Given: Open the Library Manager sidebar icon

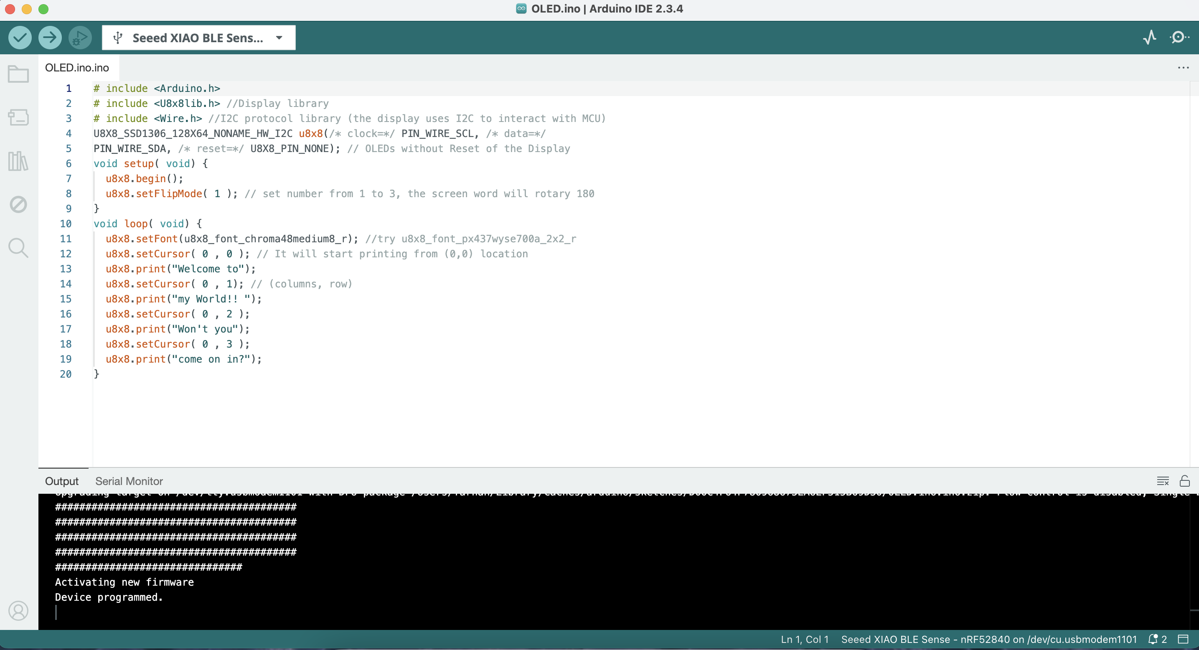Looking at the screenshot, I should 19,161.
